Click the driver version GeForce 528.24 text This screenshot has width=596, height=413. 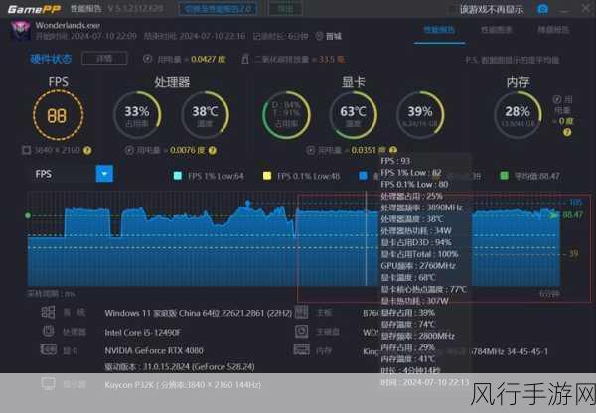coord(180,367)
